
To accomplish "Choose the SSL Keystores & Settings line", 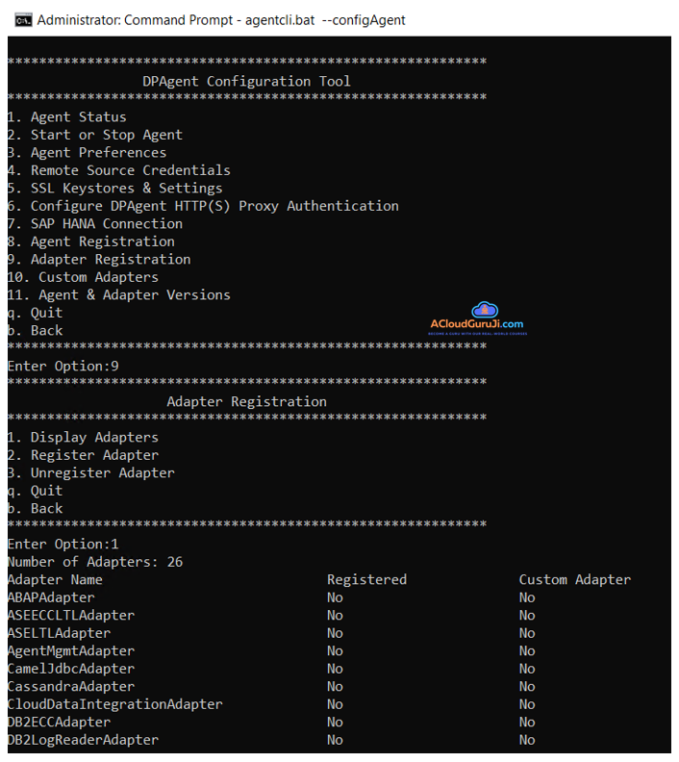I will [114, 189].
